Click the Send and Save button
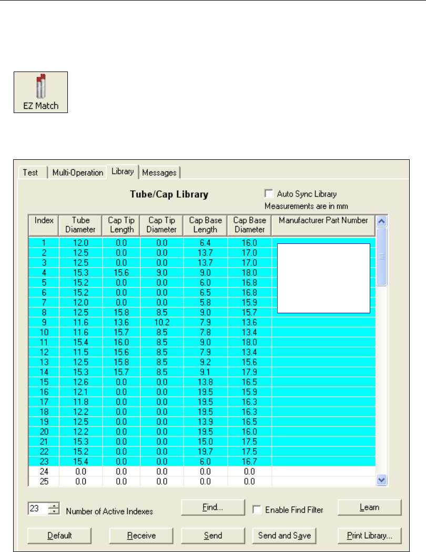 (285, 536)
